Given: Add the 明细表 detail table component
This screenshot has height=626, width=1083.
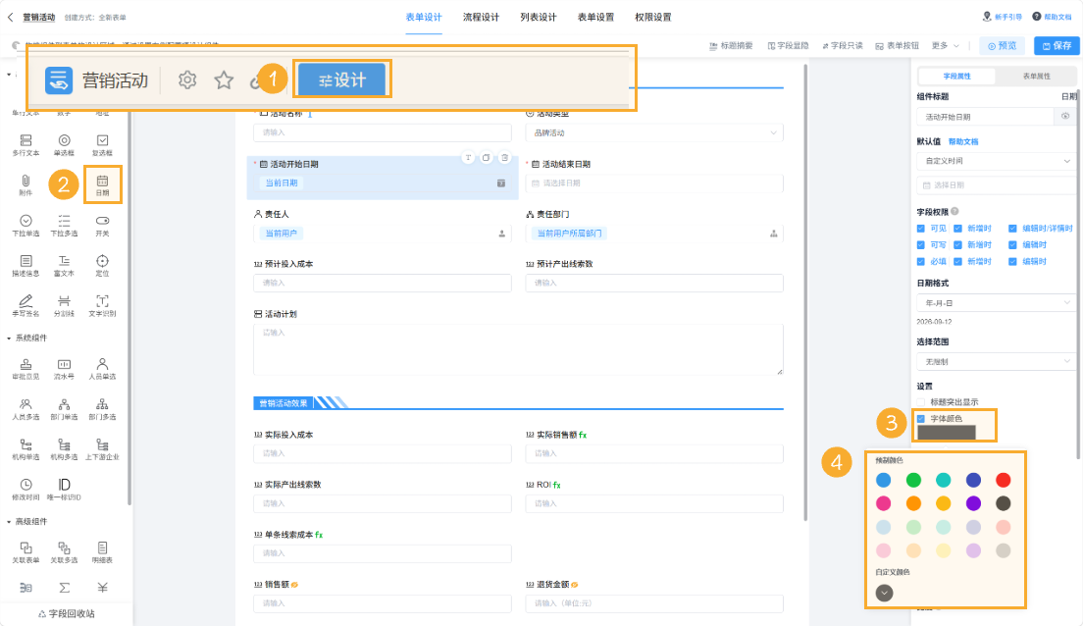Looking at the screenshot, I should [102, 552].
